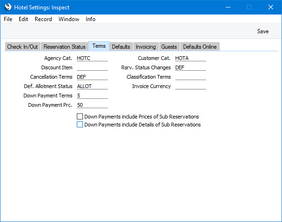Screen dimensions: 282x222
Task: Open the Info menu
Action: [x=90, y=19]
